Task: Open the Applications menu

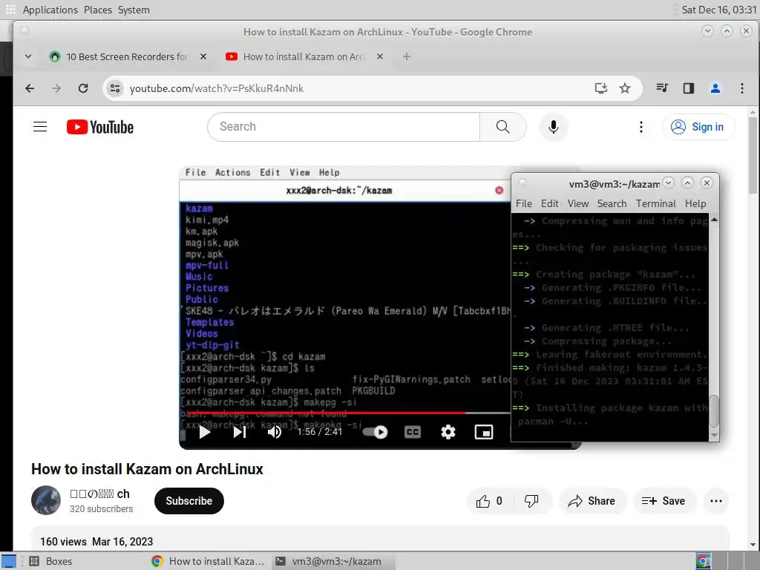Action: point(50,10)
